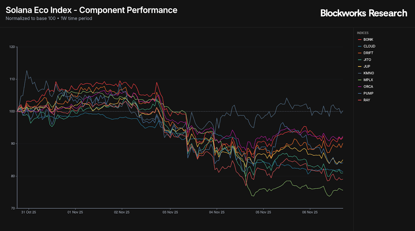Toggle the DRIFT legend entry
Viewport: 415px width, 231px height.
click(x=368, y=53)
